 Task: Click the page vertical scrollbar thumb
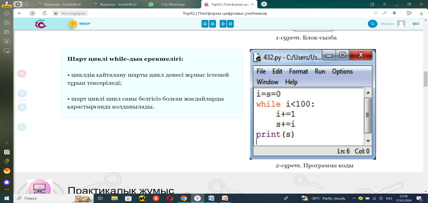[425, 78]
